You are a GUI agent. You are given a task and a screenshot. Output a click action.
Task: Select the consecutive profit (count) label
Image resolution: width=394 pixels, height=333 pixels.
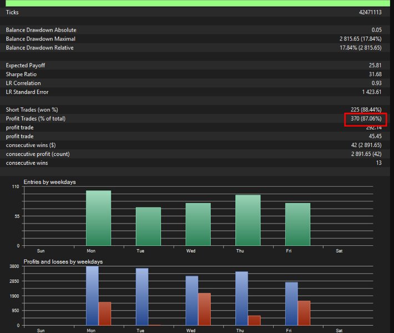(38, 154)
